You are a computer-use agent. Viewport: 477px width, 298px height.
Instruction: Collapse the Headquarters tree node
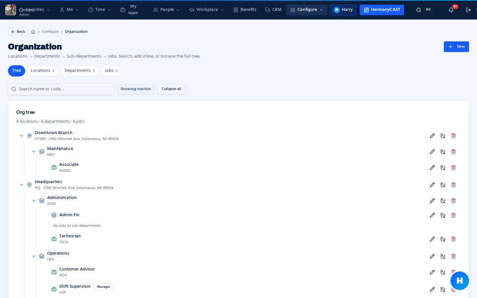click(x=22, y=185)
